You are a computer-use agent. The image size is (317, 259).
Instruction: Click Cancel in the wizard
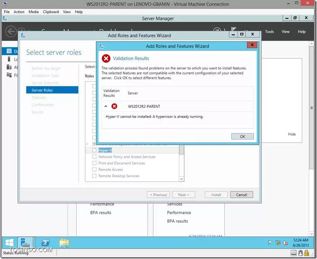click(x=241, y=195)
